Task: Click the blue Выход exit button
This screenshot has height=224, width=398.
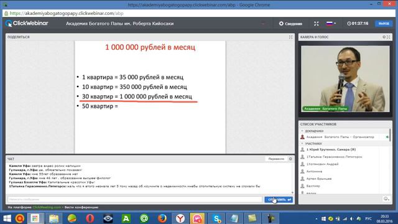Action: pos(384,24)
